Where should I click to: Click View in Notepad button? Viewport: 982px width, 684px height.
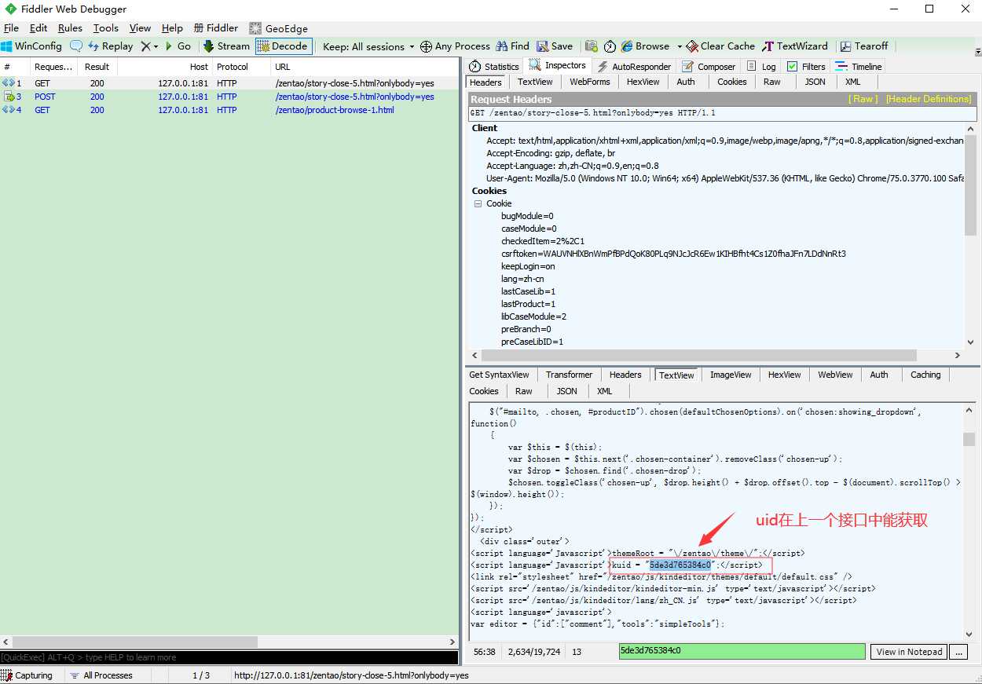click(909, 652)
